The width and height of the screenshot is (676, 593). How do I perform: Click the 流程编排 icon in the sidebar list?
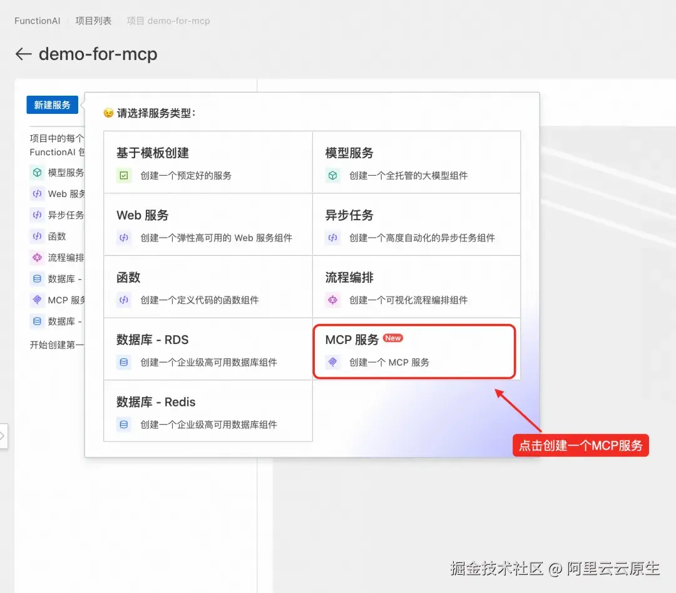click(x=36, y=257)
